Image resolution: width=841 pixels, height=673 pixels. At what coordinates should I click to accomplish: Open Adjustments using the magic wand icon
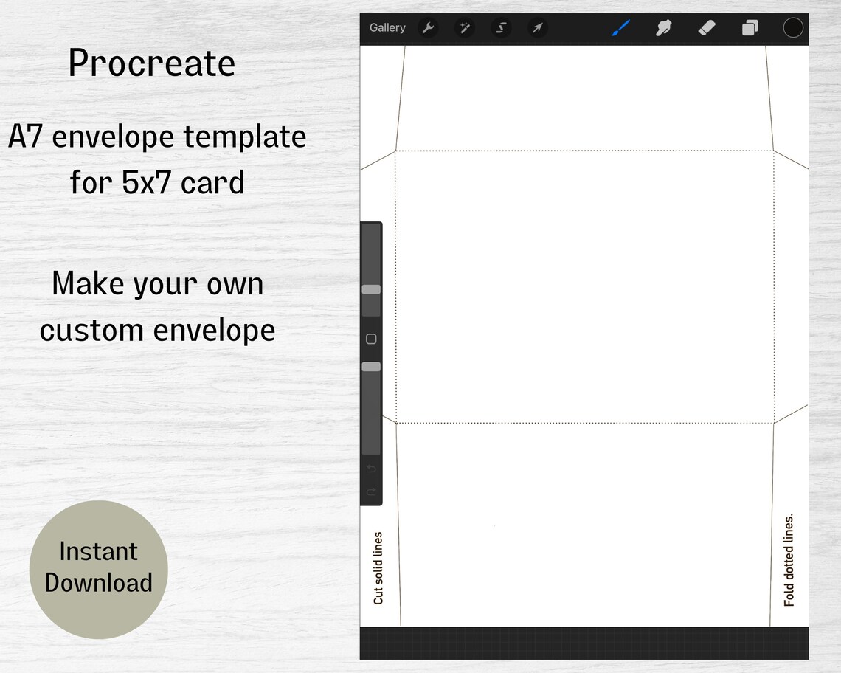[464, 27]
